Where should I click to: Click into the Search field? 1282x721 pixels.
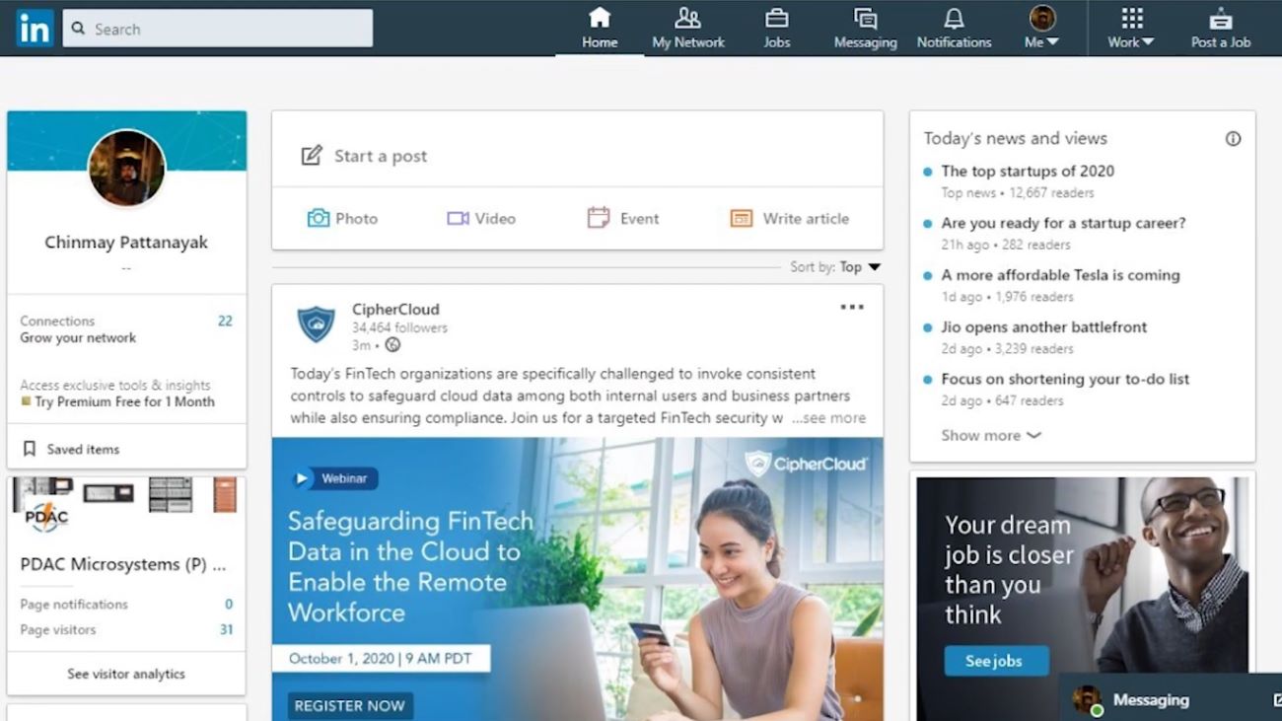218,29
